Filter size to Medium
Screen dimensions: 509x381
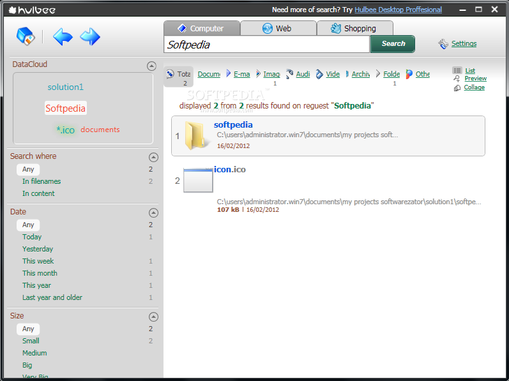click(x=34, y=353)
